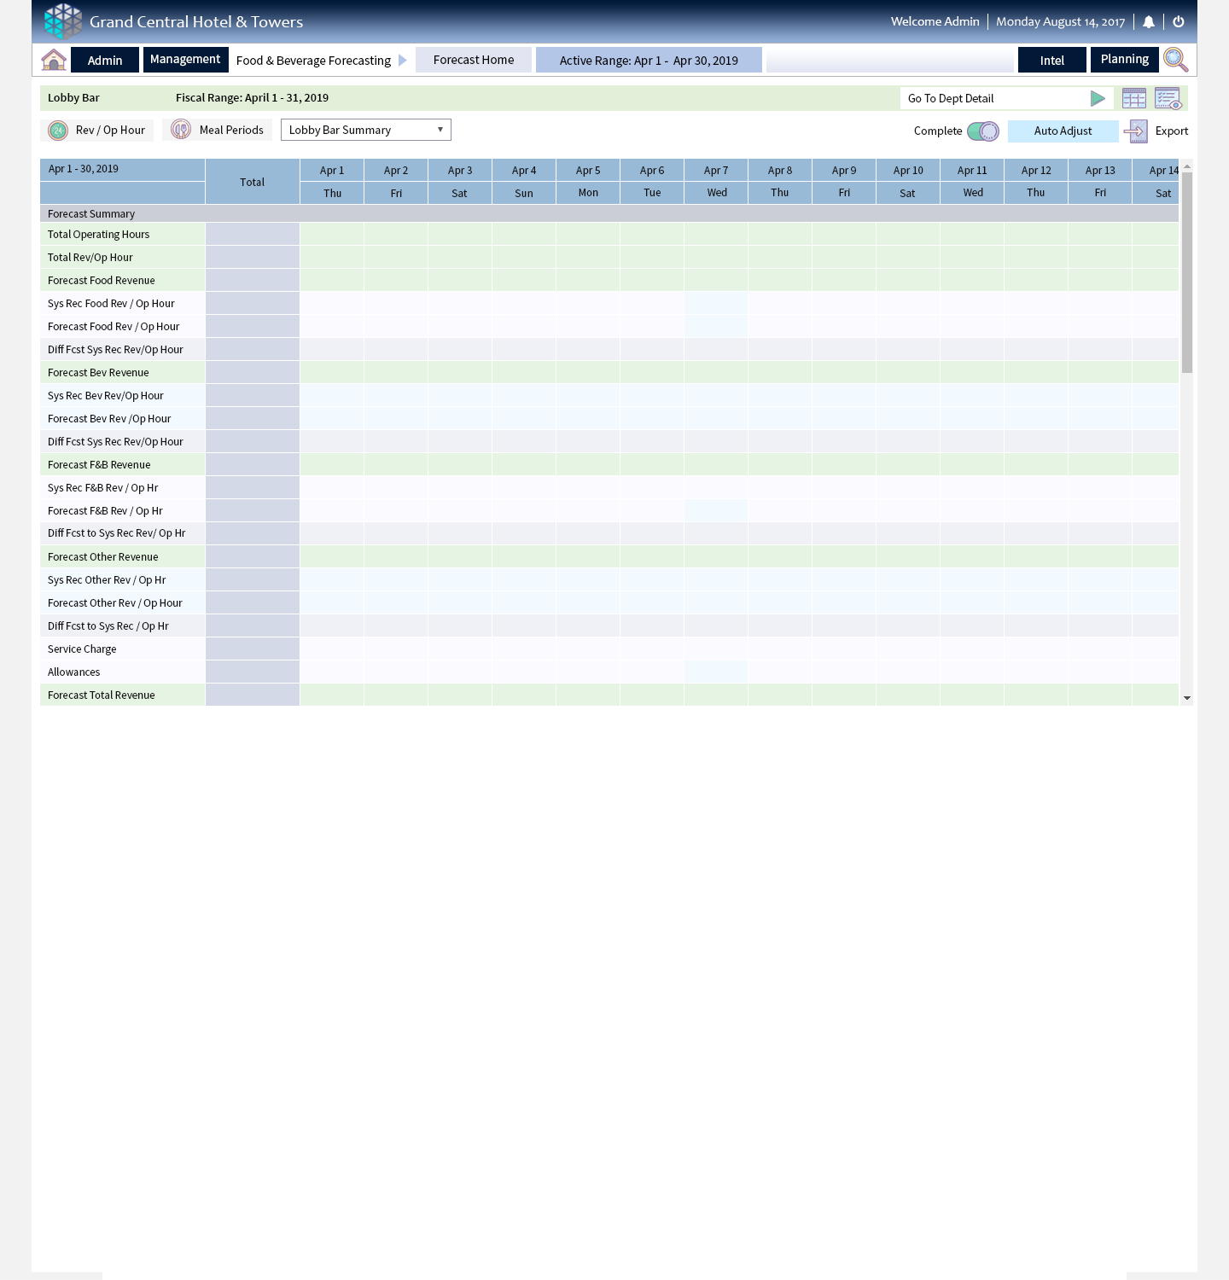Switch to the Admin tab

[x=104, y=60]
